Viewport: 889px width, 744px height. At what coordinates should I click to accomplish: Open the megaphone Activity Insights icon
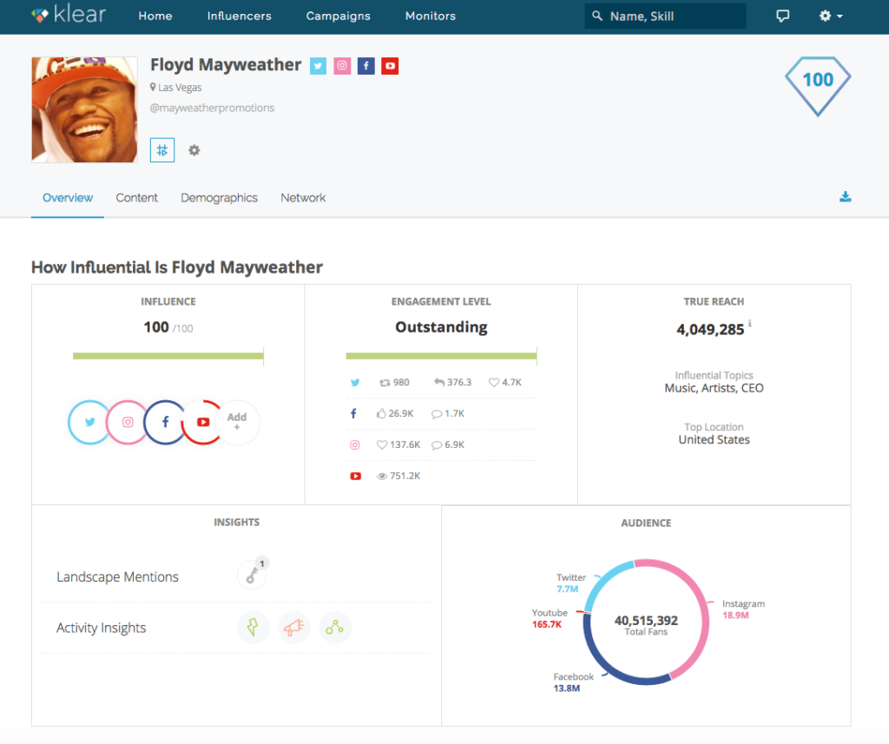click(294, 628)
